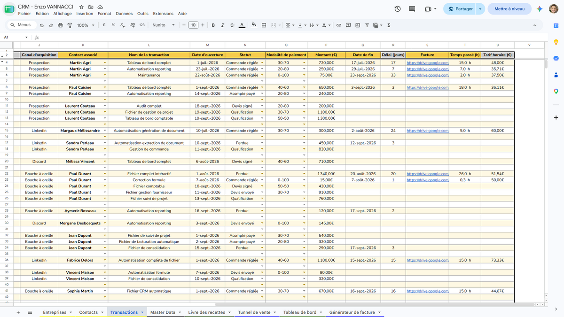The image size is (564, 317).
Task: Add a new sheet
Action: pyautogui.click(x=18, y=312)
